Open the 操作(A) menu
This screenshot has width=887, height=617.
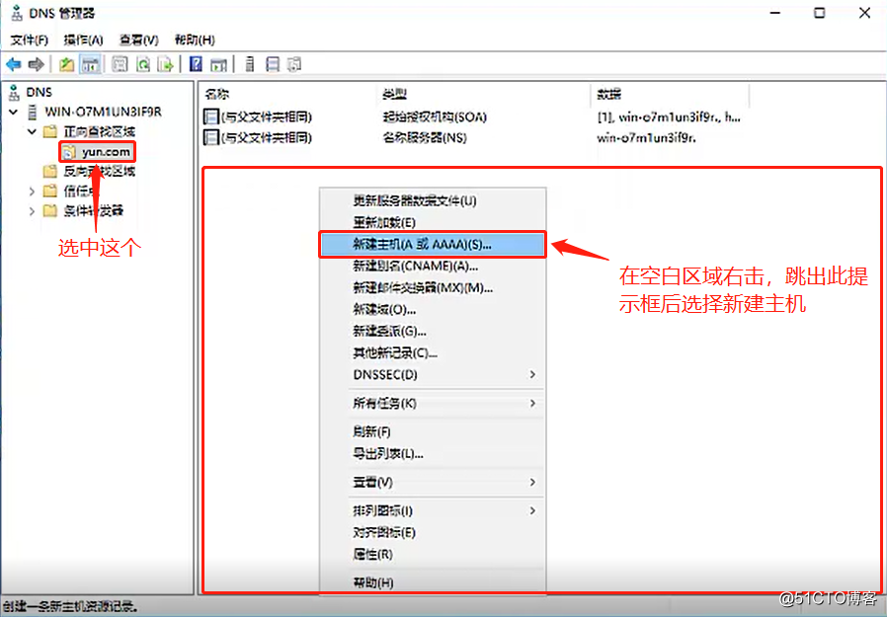click(x=83, y=39)
